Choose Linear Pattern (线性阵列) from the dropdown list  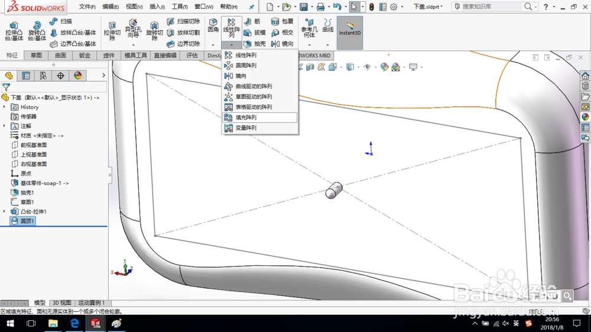click(x=260, y=55)
